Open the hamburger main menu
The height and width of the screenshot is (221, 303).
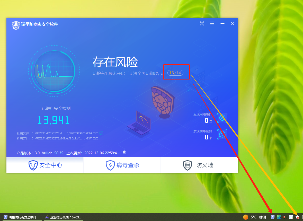click(212, 24)
